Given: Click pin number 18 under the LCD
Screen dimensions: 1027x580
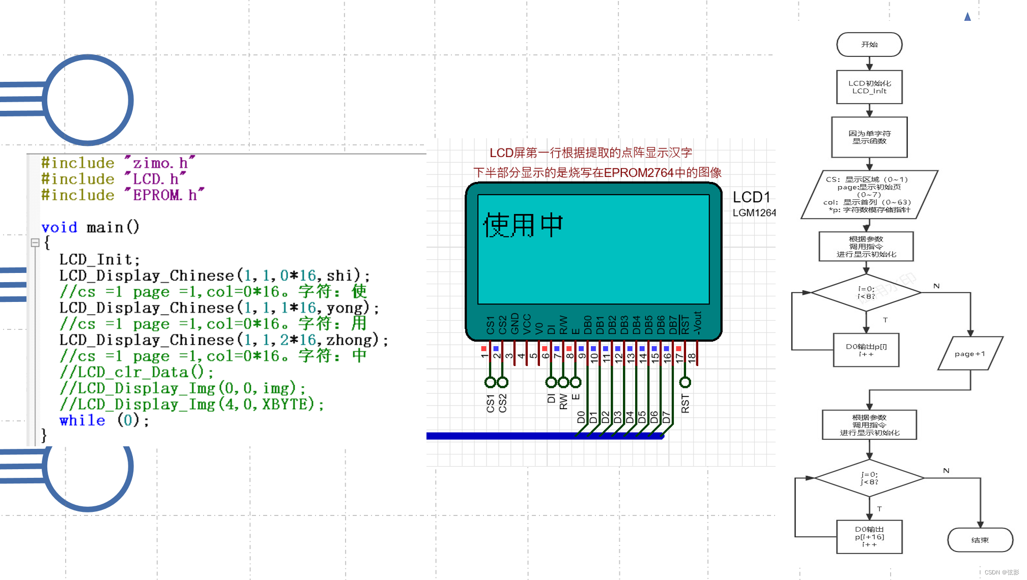Looking at the screenshot, I should tap(691, 357).
